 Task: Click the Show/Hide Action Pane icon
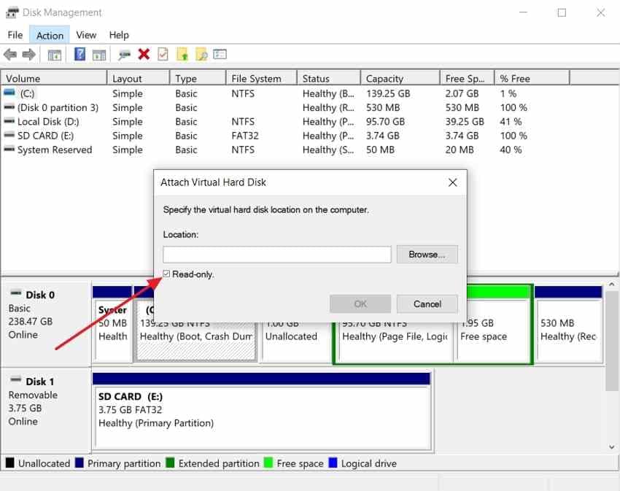tap(99, 55)
